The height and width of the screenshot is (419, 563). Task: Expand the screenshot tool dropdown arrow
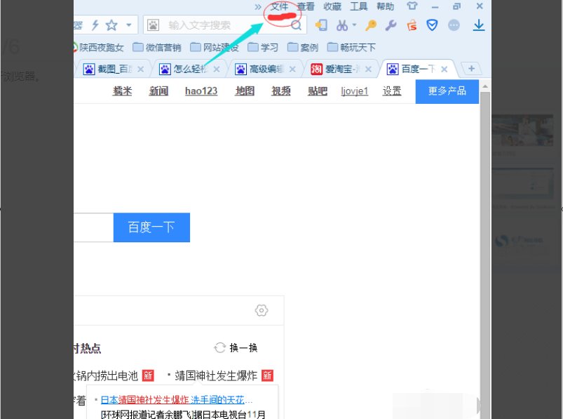[353, 25]
